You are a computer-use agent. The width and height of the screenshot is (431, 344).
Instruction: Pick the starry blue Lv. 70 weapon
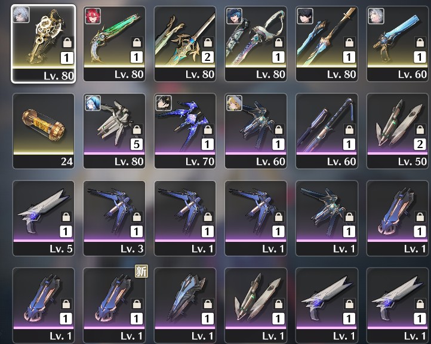pos(185,131)
